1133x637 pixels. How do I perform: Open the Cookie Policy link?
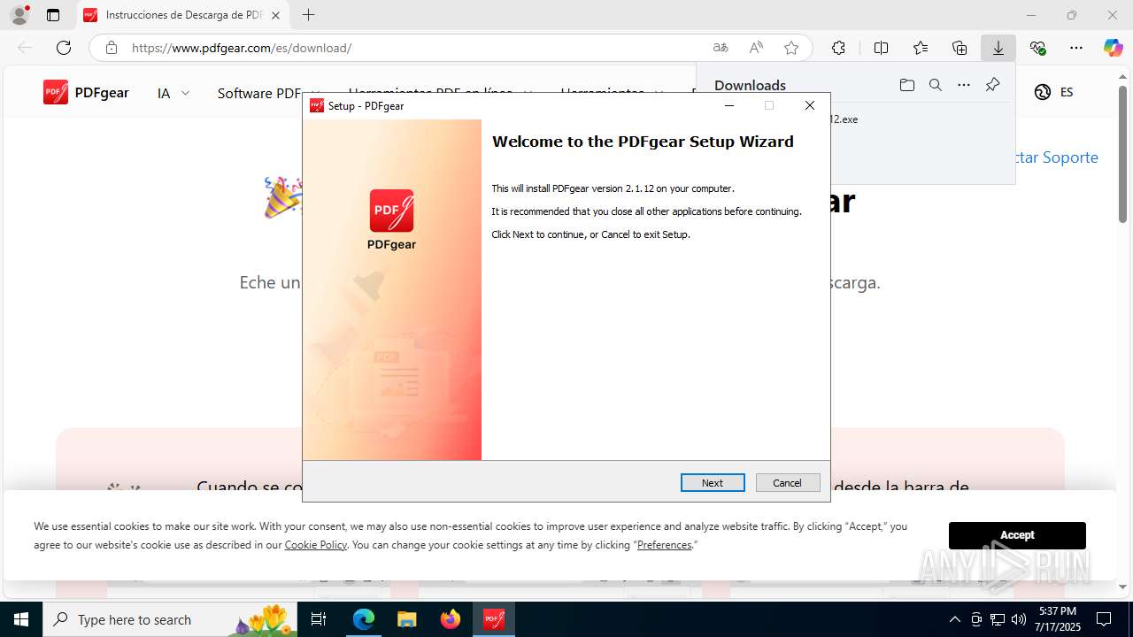coord(315,545)
